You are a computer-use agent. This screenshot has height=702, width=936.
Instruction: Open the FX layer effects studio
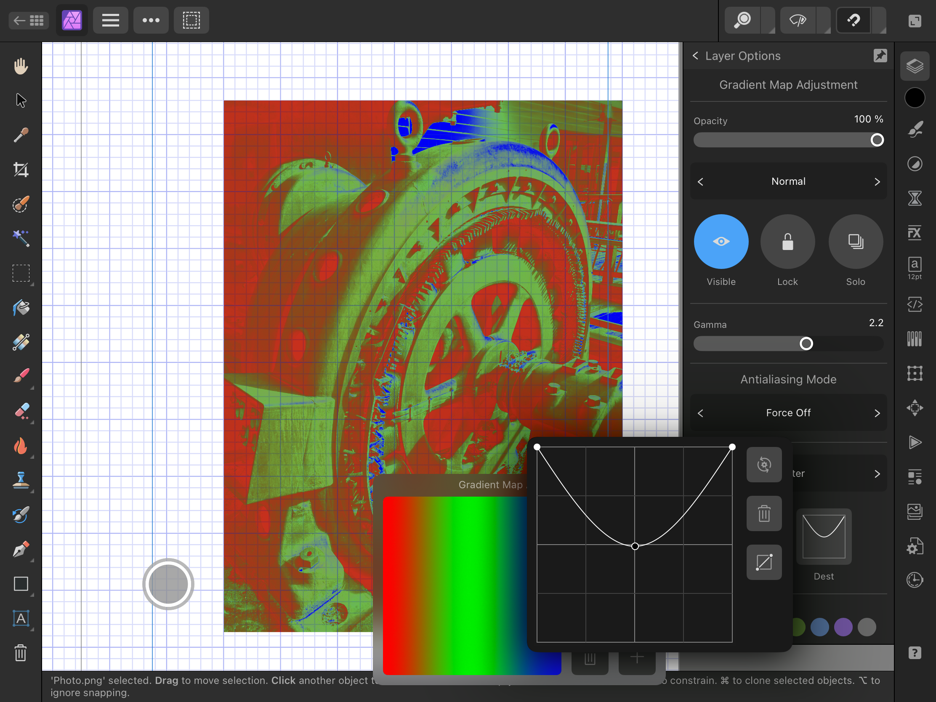(915, 233)
